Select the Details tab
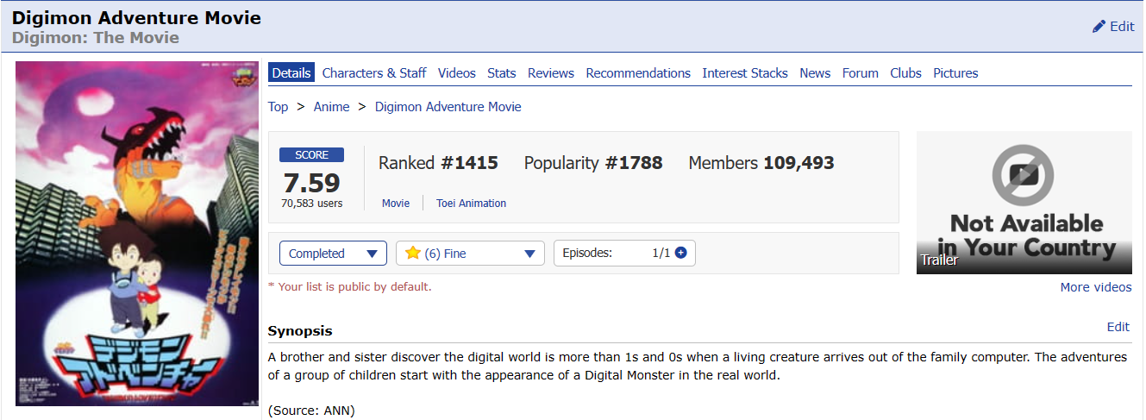1146x420 pixels. 291,73
